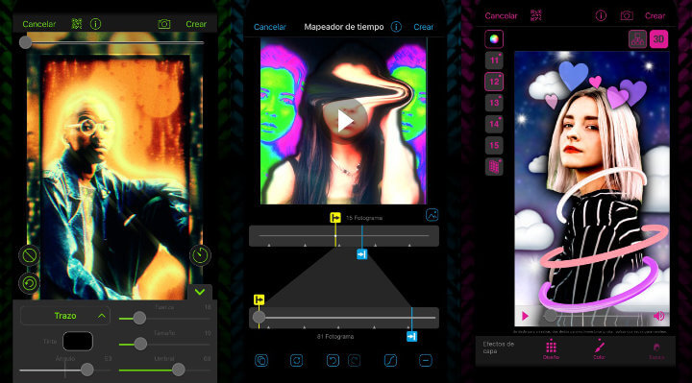Click the layer hierarchy icon beside 3D

click(x=638, y=39)
